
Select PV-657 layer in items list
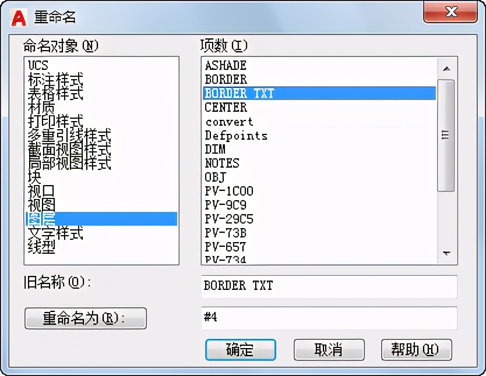point(319,247)
